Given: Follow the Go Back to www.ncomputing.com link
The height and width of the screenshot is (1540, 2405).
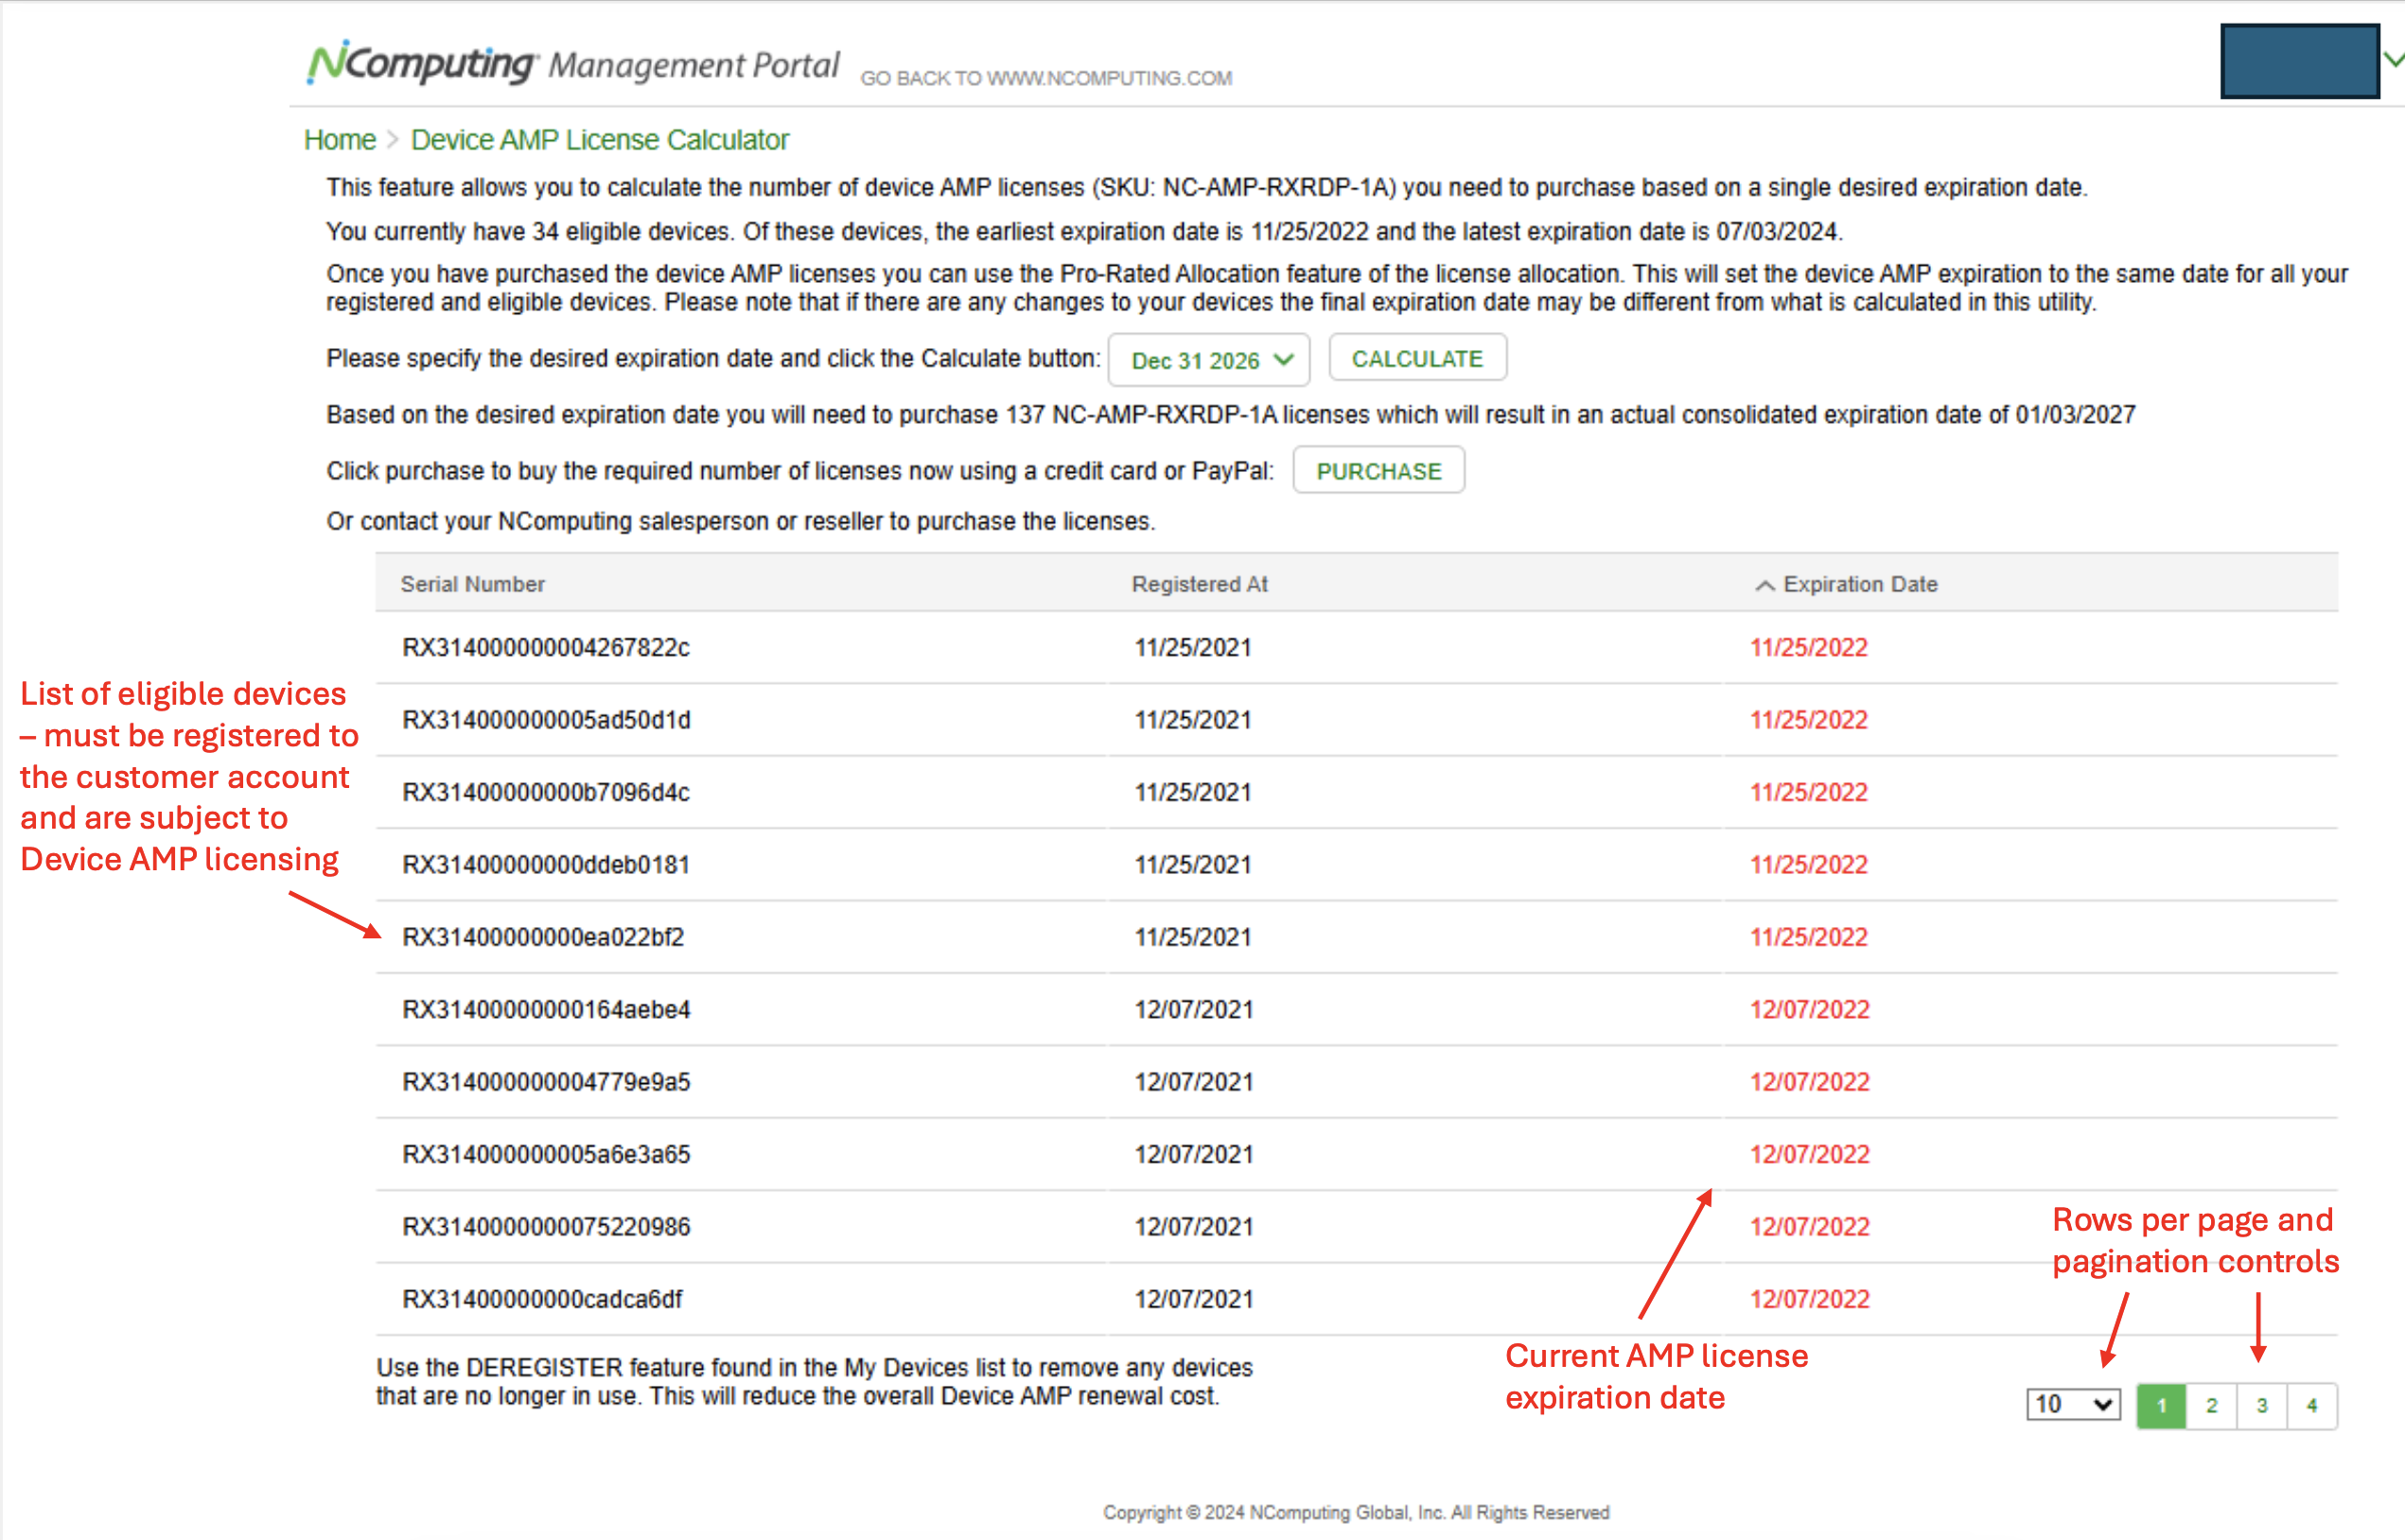Looking at the screenshot, I should click(1046, 78).
